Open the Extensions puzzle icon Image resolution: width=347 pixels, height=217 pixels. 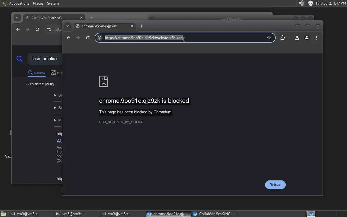coord(282,38)
